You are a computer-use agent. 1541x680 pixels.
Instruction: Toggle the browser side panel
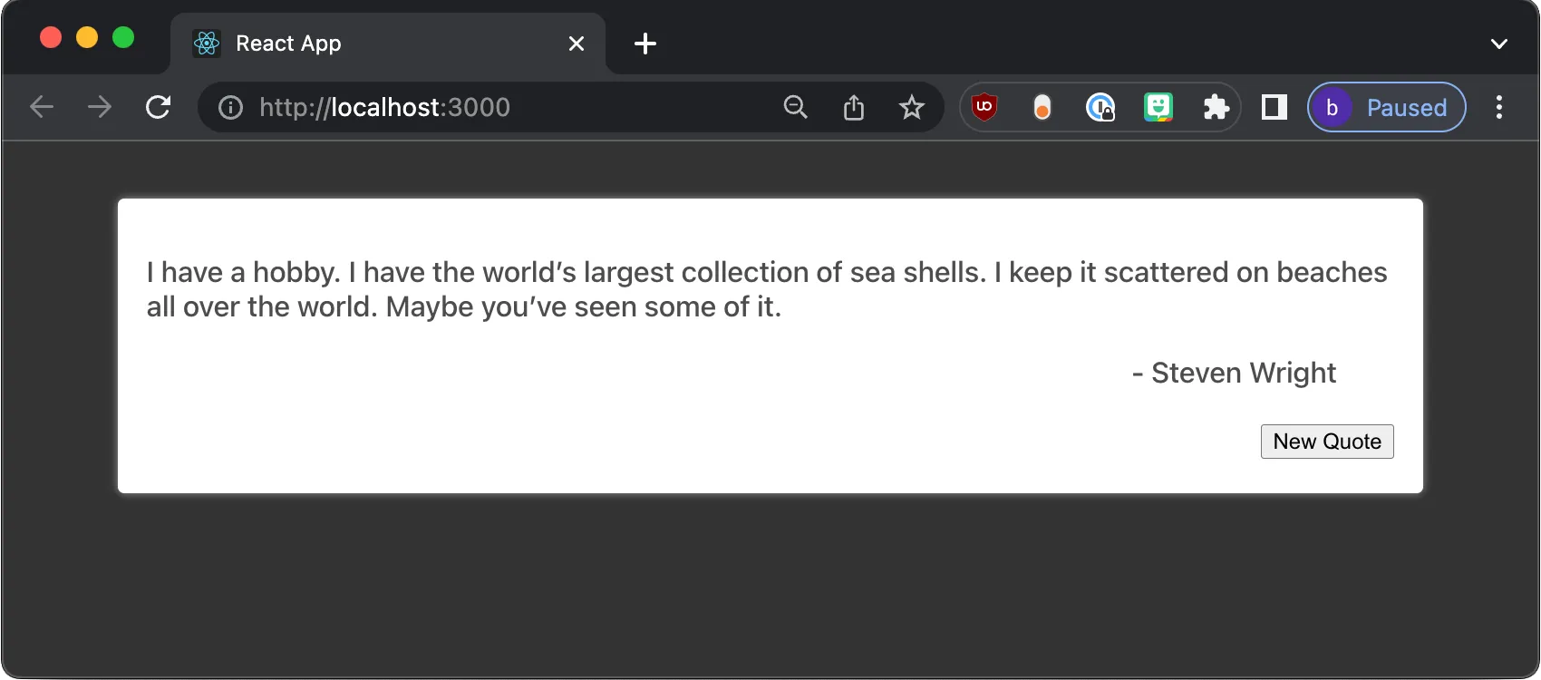[1274, 107]
